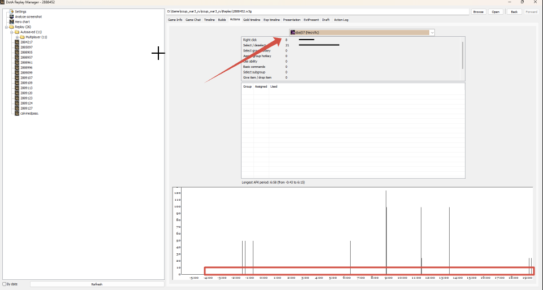The height and width of the screenshot is (290, 543).
Task: Click the Multiplayer folder icon
Action: [x=22, y=37]
